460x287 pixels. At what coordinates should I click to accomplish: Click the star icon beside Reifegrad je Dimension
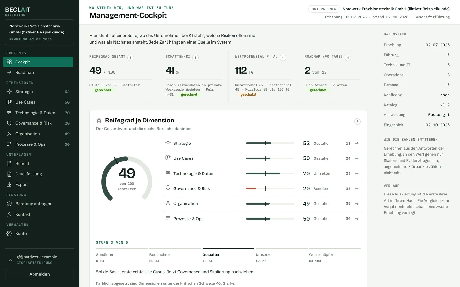99,120
